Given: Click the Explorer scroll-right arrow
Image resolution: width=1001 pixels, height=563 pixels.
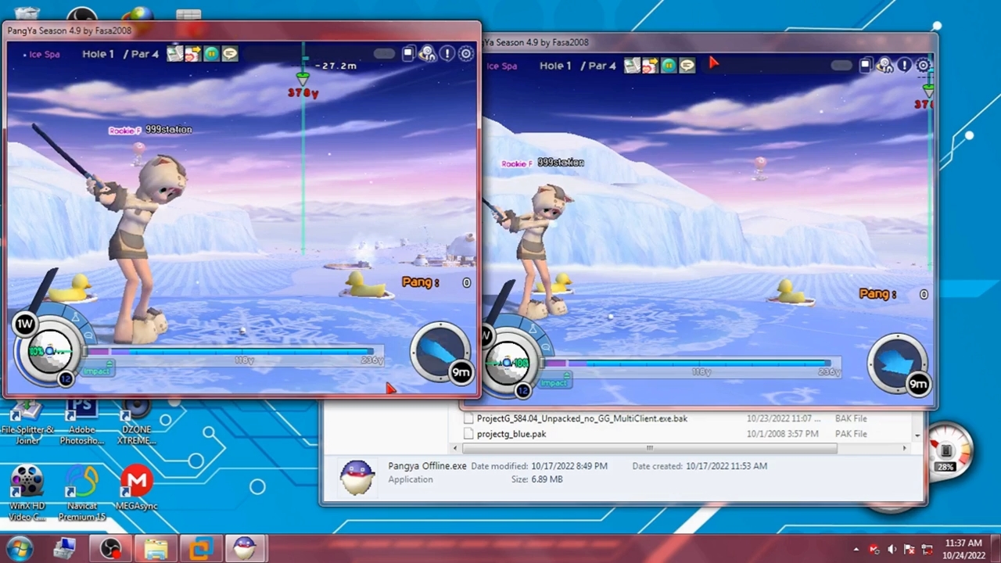Looking at the screenshot, I should coord(905,448).
